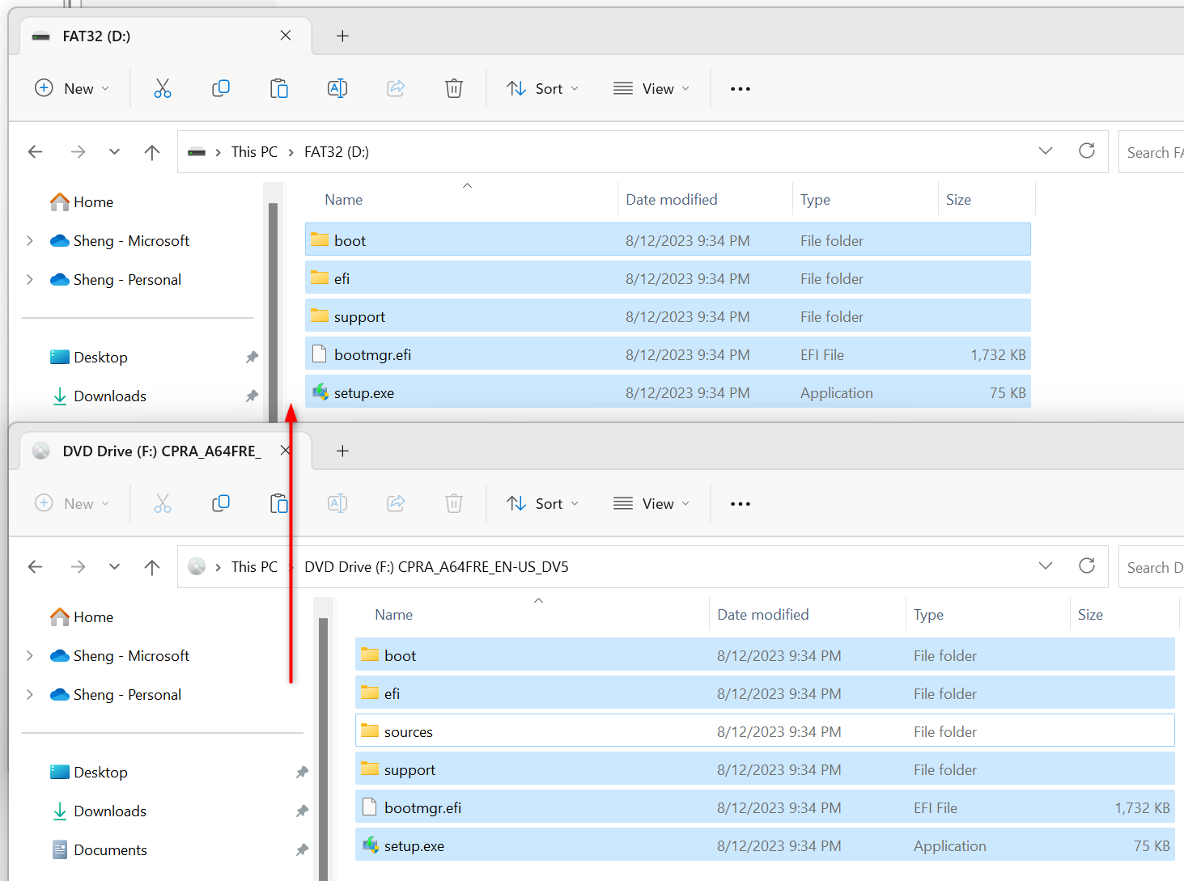Screen dimensions: 1184x881
Task: Open New menu in FAT32 window
Action: (73, 89)
